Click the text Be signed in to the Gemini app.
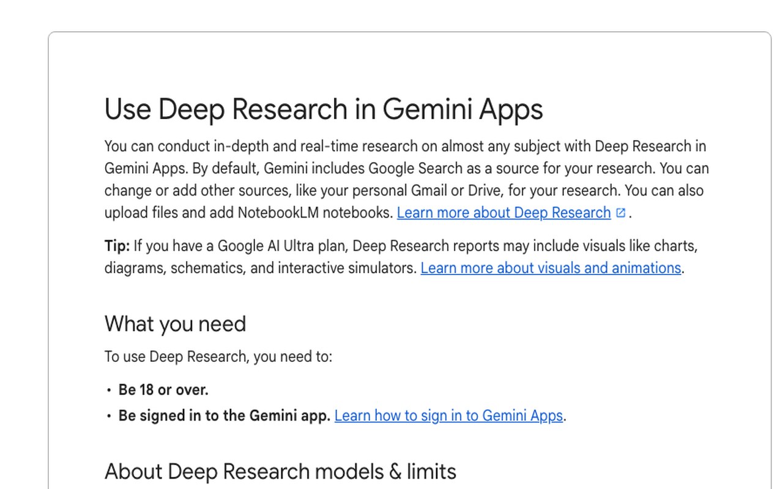This screenshot has height=489, width=783. 225,416
